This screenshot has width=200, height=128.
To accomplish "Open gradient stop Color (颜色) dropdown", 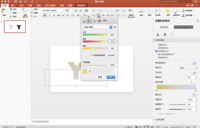I will (194, 95).
